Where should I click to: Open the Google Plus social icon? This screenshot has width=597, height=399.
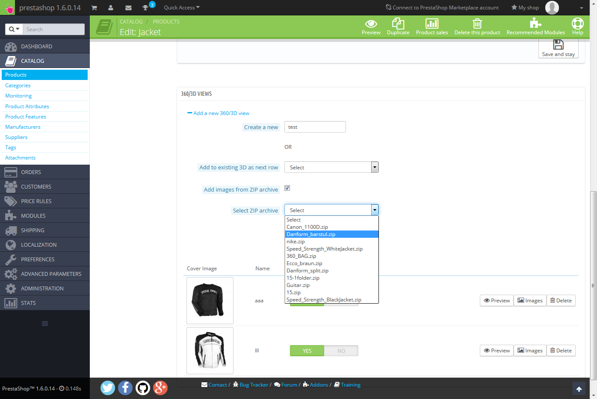160,388
